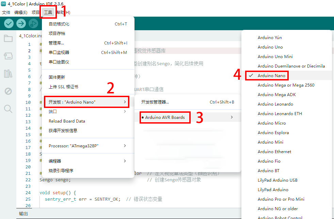The height and width of the screenshot is (219, 334).
Task: Select 烧录引导程序 menu entry
Action: point(88,170)
